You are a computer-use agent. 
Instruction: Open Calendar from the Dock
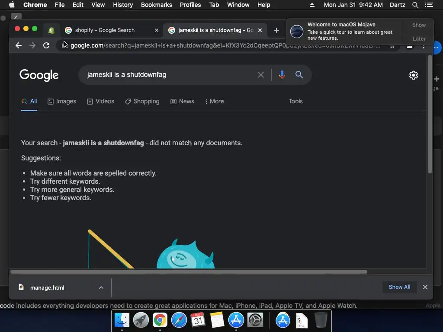(198, 320)
